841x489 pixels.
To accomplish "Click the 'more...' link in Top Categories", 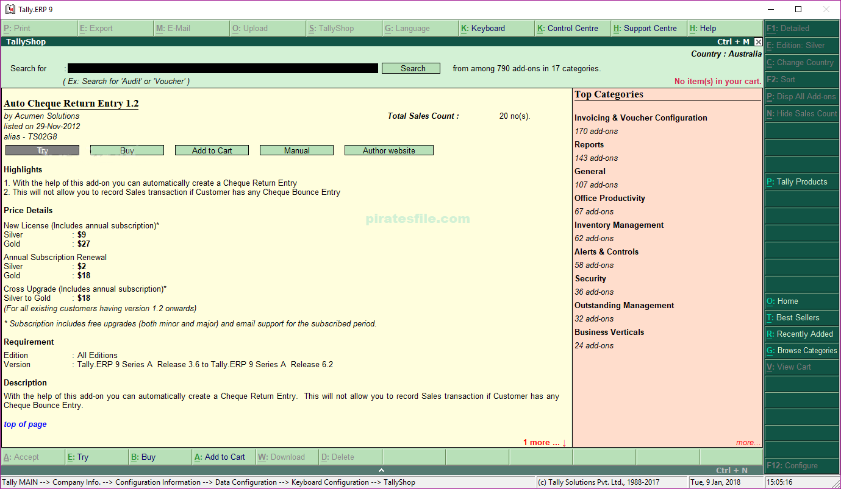I will coord(748,443).
